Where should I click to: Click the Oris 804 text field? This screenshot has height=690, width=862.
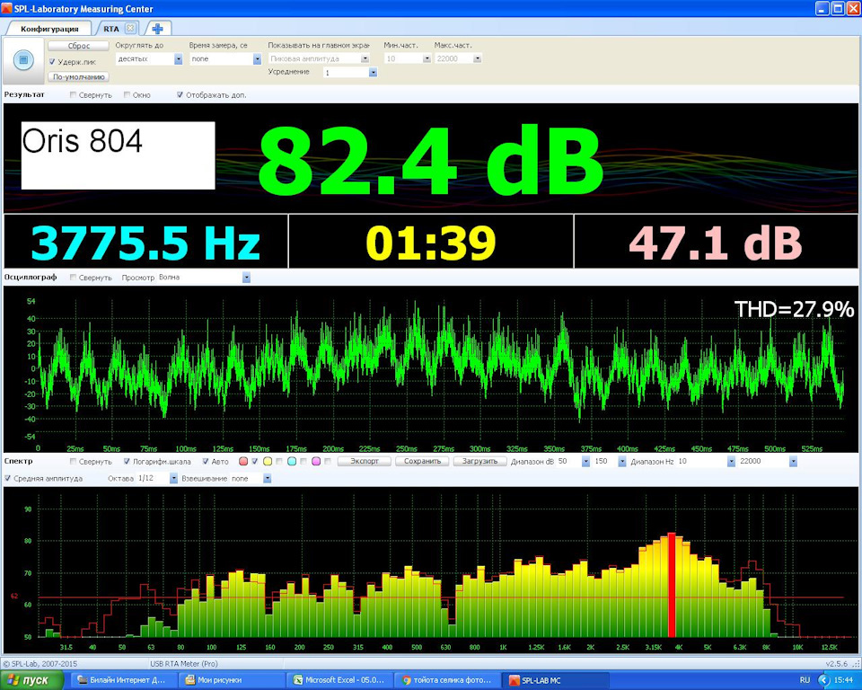119,155
